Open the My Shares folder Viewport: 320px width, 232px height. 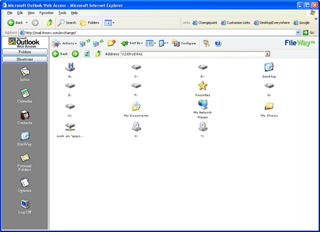(269, 106)
